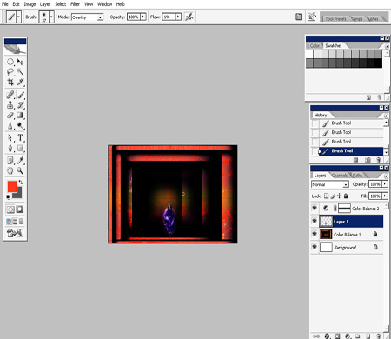Jump to ImageReady from the toolbox
Screen dimensions: 391x339
click(x=15, y=233)
